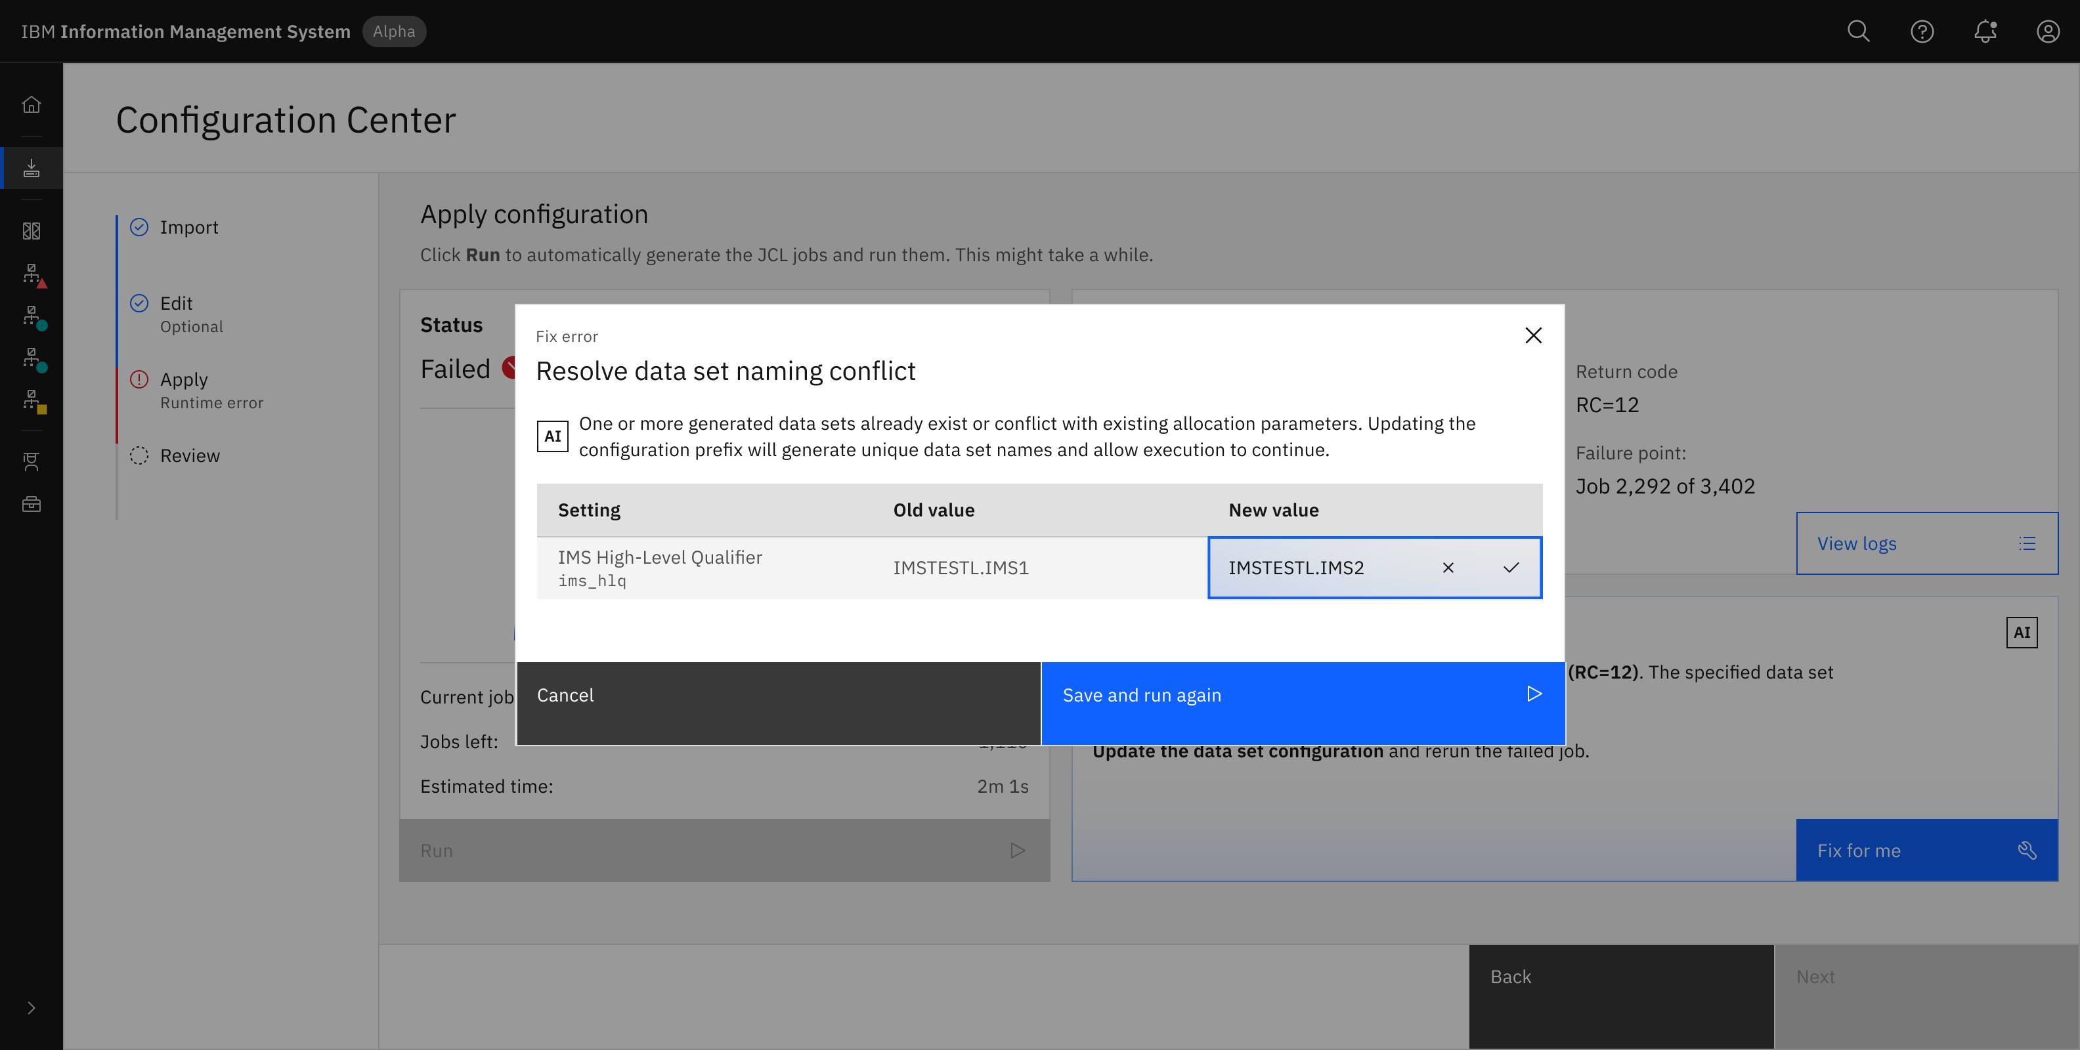The width and height of the screenshot is (2080, 1050).
Task: Expand the side navigation chevron
Action: (32, 1008)
